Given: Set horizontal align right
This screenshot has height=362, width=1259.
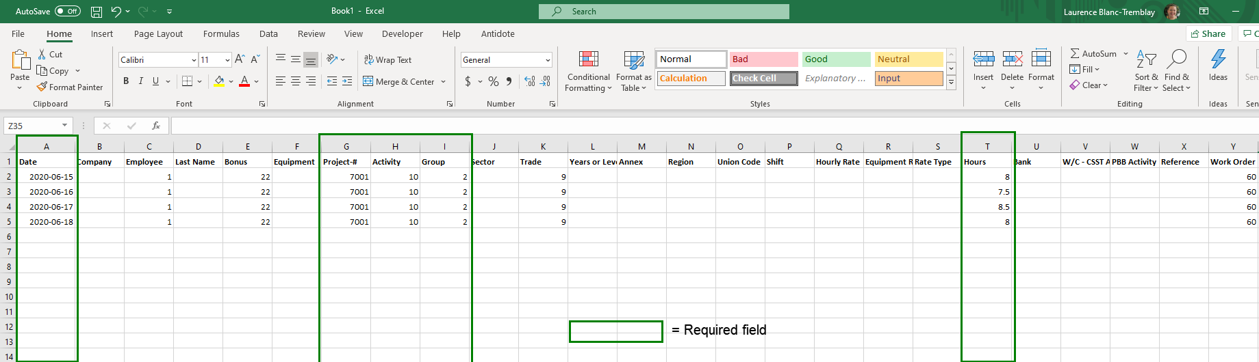Looking at the screenshot, I should point(311,81).
